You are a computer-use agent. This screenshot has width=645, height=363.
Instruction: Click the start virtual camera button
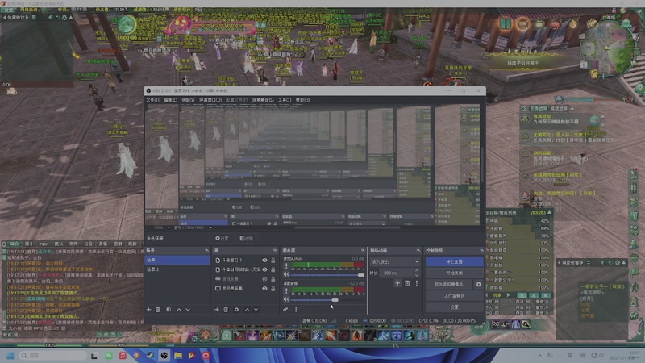[x=449, y=285]
